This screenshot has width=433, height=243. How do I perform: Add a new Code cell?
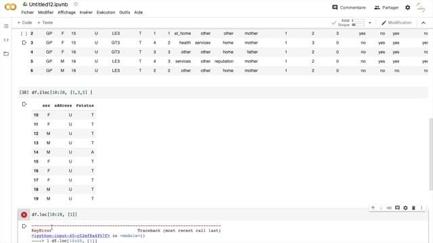coord(24,22)
